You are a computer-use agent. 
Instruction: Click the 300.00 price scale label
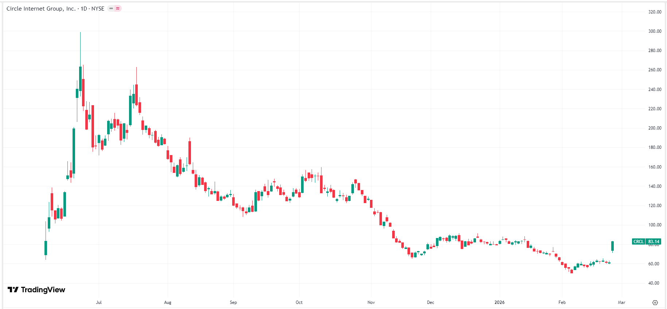655,31
